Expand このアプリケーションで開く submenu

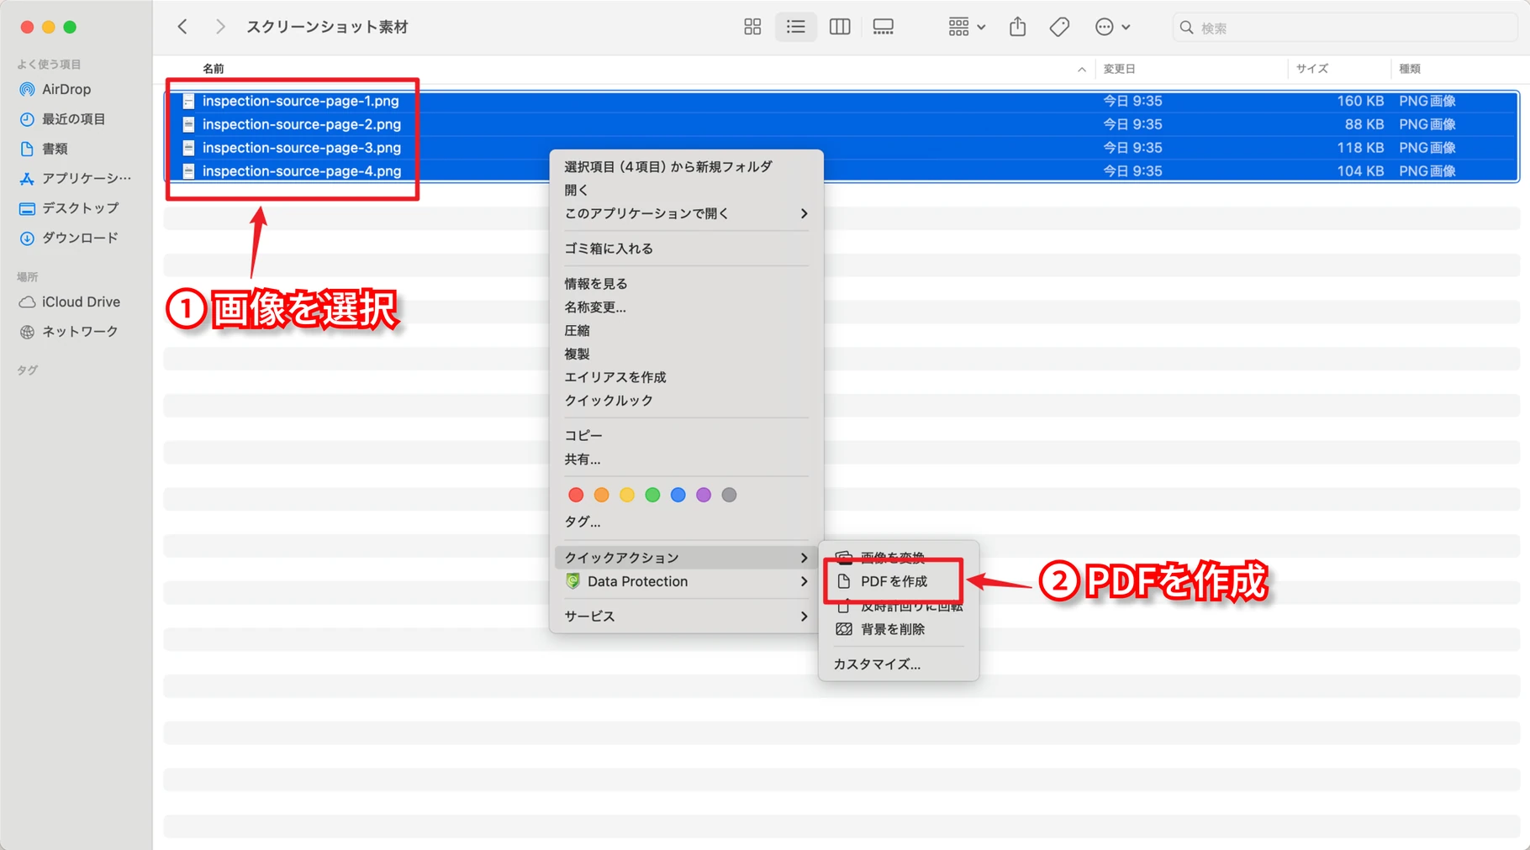pos(686,213)
